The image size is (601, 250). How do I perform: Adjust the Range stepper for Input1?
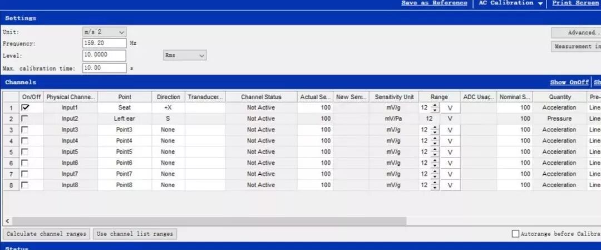click(x=434, y=108)
